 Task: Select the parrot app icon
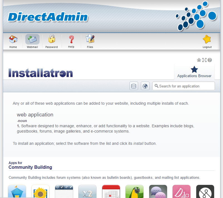[134, 191]
